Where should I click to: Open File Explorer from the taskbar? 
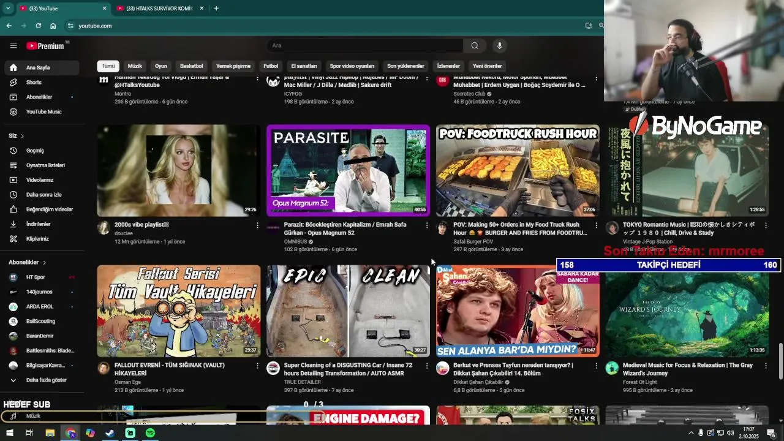(50, 433)
